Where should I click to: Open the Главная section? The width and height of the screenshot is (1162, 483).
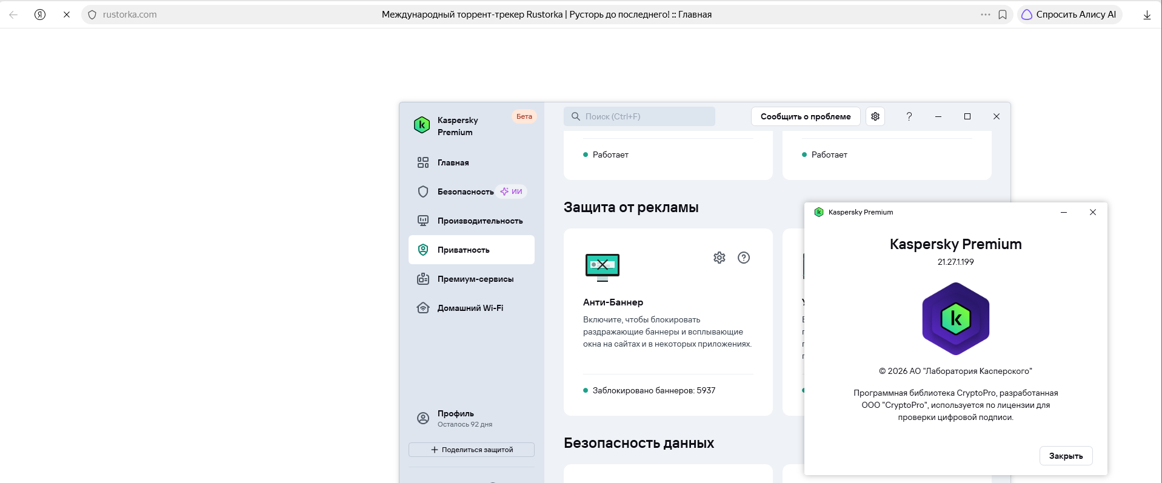tap(472, 162)
